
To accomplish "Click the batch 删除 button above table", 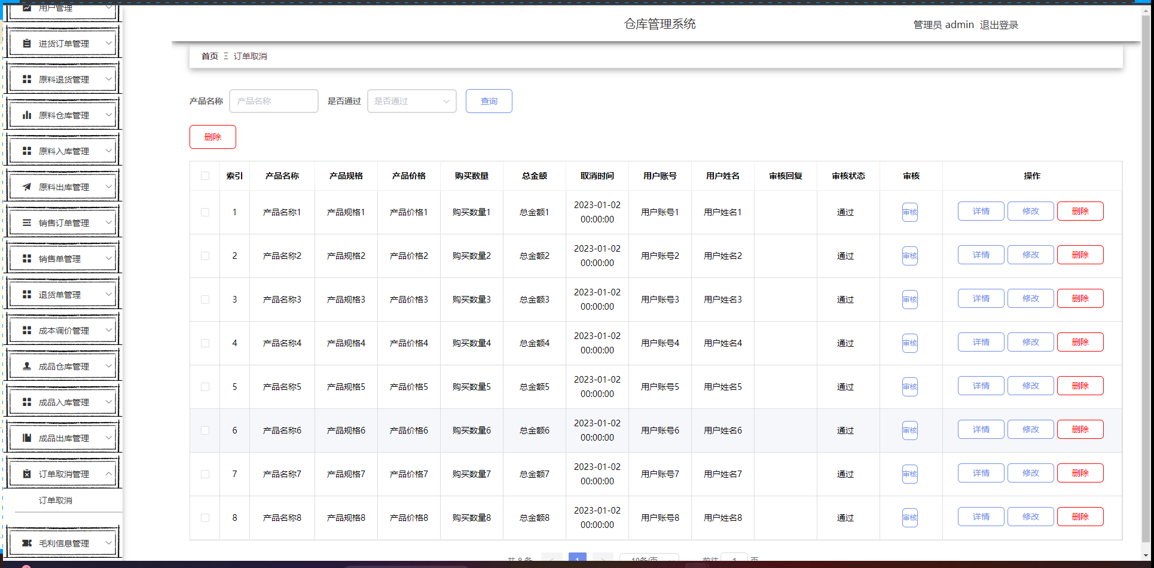I will [213, 137].
